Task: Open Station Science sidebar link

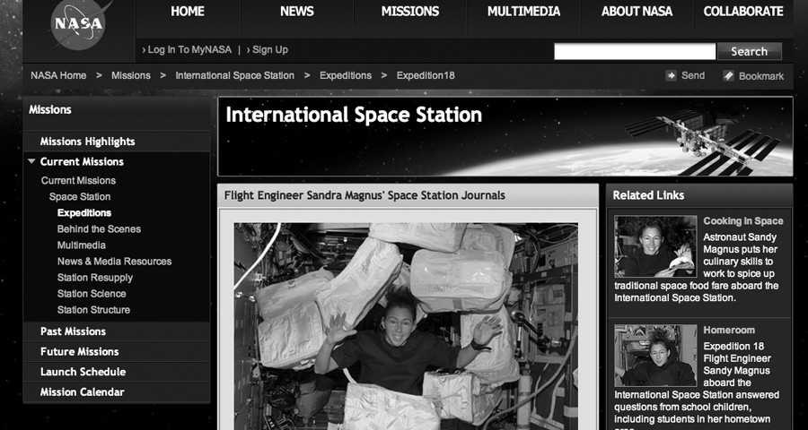Action: coord(92,294)
